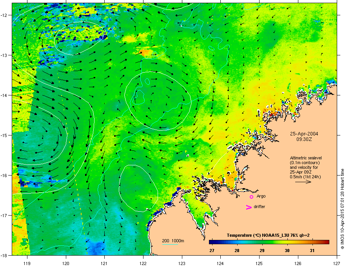Click the latitude axis label -16

pyautogui.click(x=4, y=176)
